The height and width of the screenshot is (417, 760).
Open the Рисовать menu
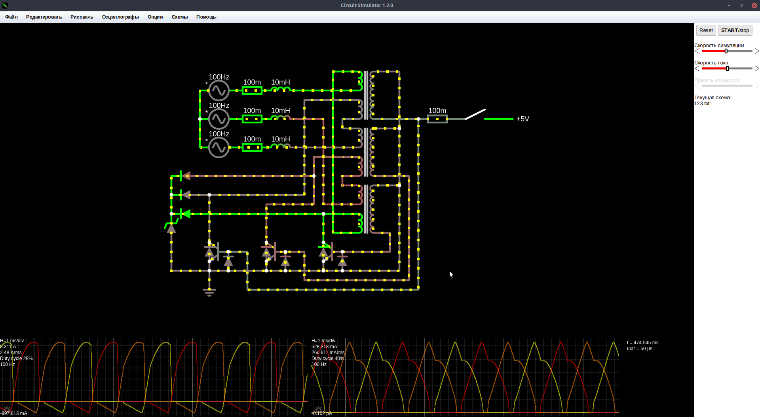point(82,17)
